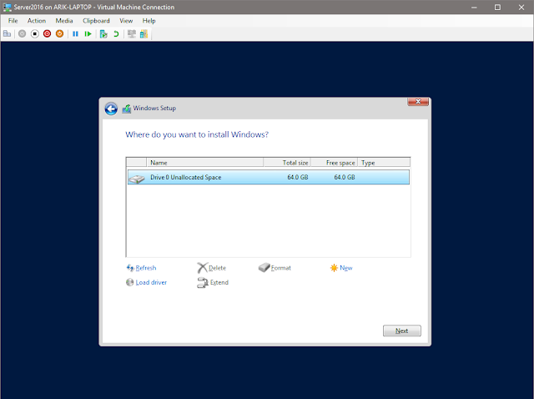This screenshot has height=399, width=534.
Task: Click the Format option
Action: [281, 268]
